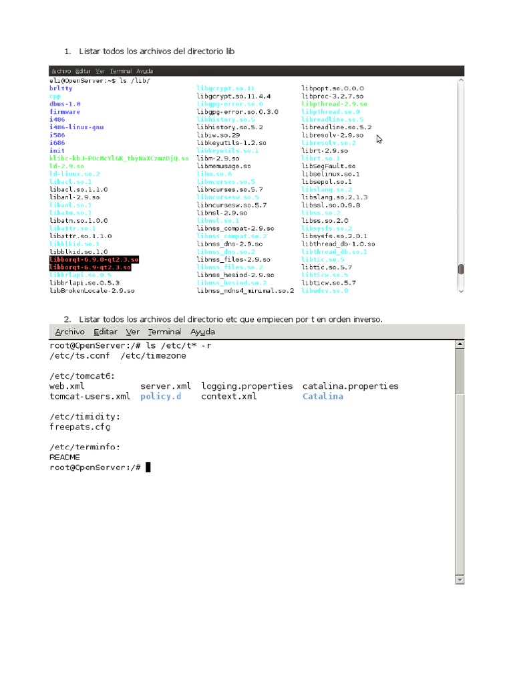Click green libpthread-2.9.so entry

[x=335, y=104]
